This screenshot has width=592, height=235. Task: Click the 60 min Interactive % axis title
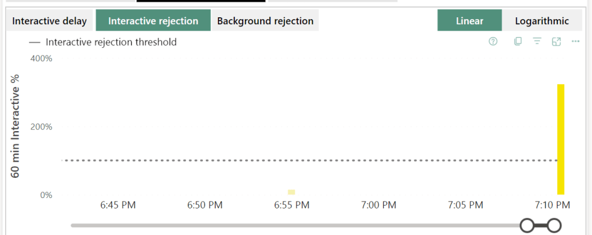(16, 126)
